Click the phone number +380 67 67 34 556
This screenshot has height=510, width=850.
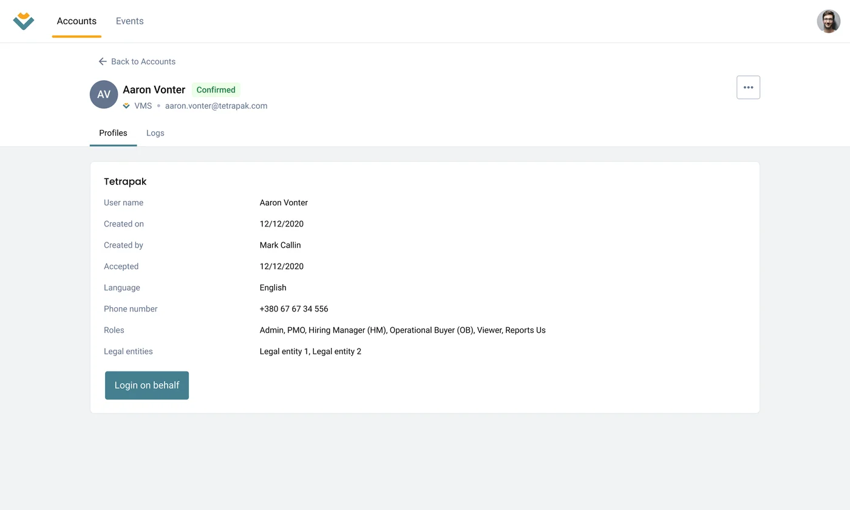point(294,309)
